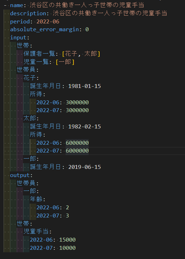
Task: Click 太郎's 2022-07 income value 6000000
Action: click(x=77, y=151)
